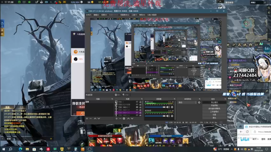Pop out the 场景 dock panel

tap(112, 99)
